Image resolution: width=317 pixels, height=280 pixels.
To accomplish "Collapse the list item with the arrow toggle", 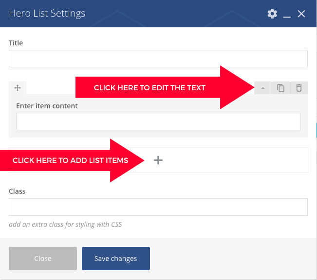I will point(263,88).
